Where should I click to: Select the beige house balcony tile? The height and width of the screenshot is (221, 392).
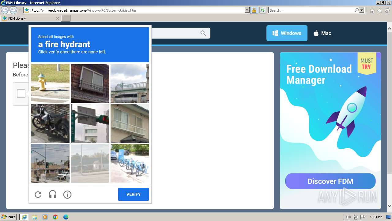[130, 123]
